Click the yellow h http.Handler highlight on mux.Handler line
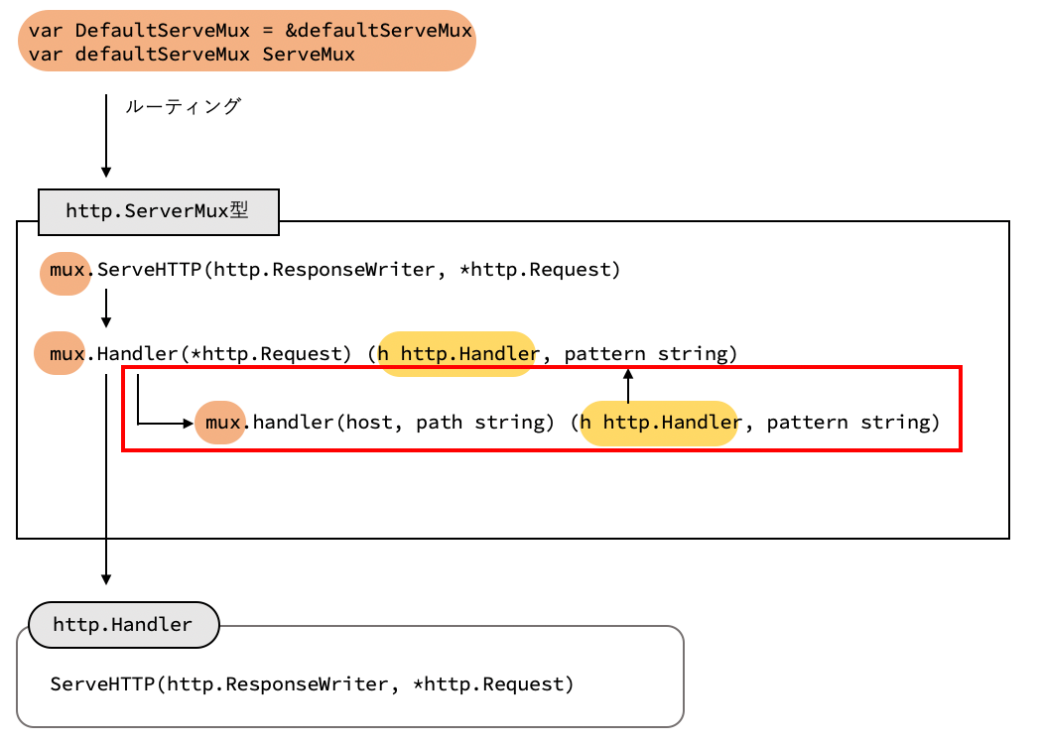This screenshot has width=1040, height=744. [456, 352]
